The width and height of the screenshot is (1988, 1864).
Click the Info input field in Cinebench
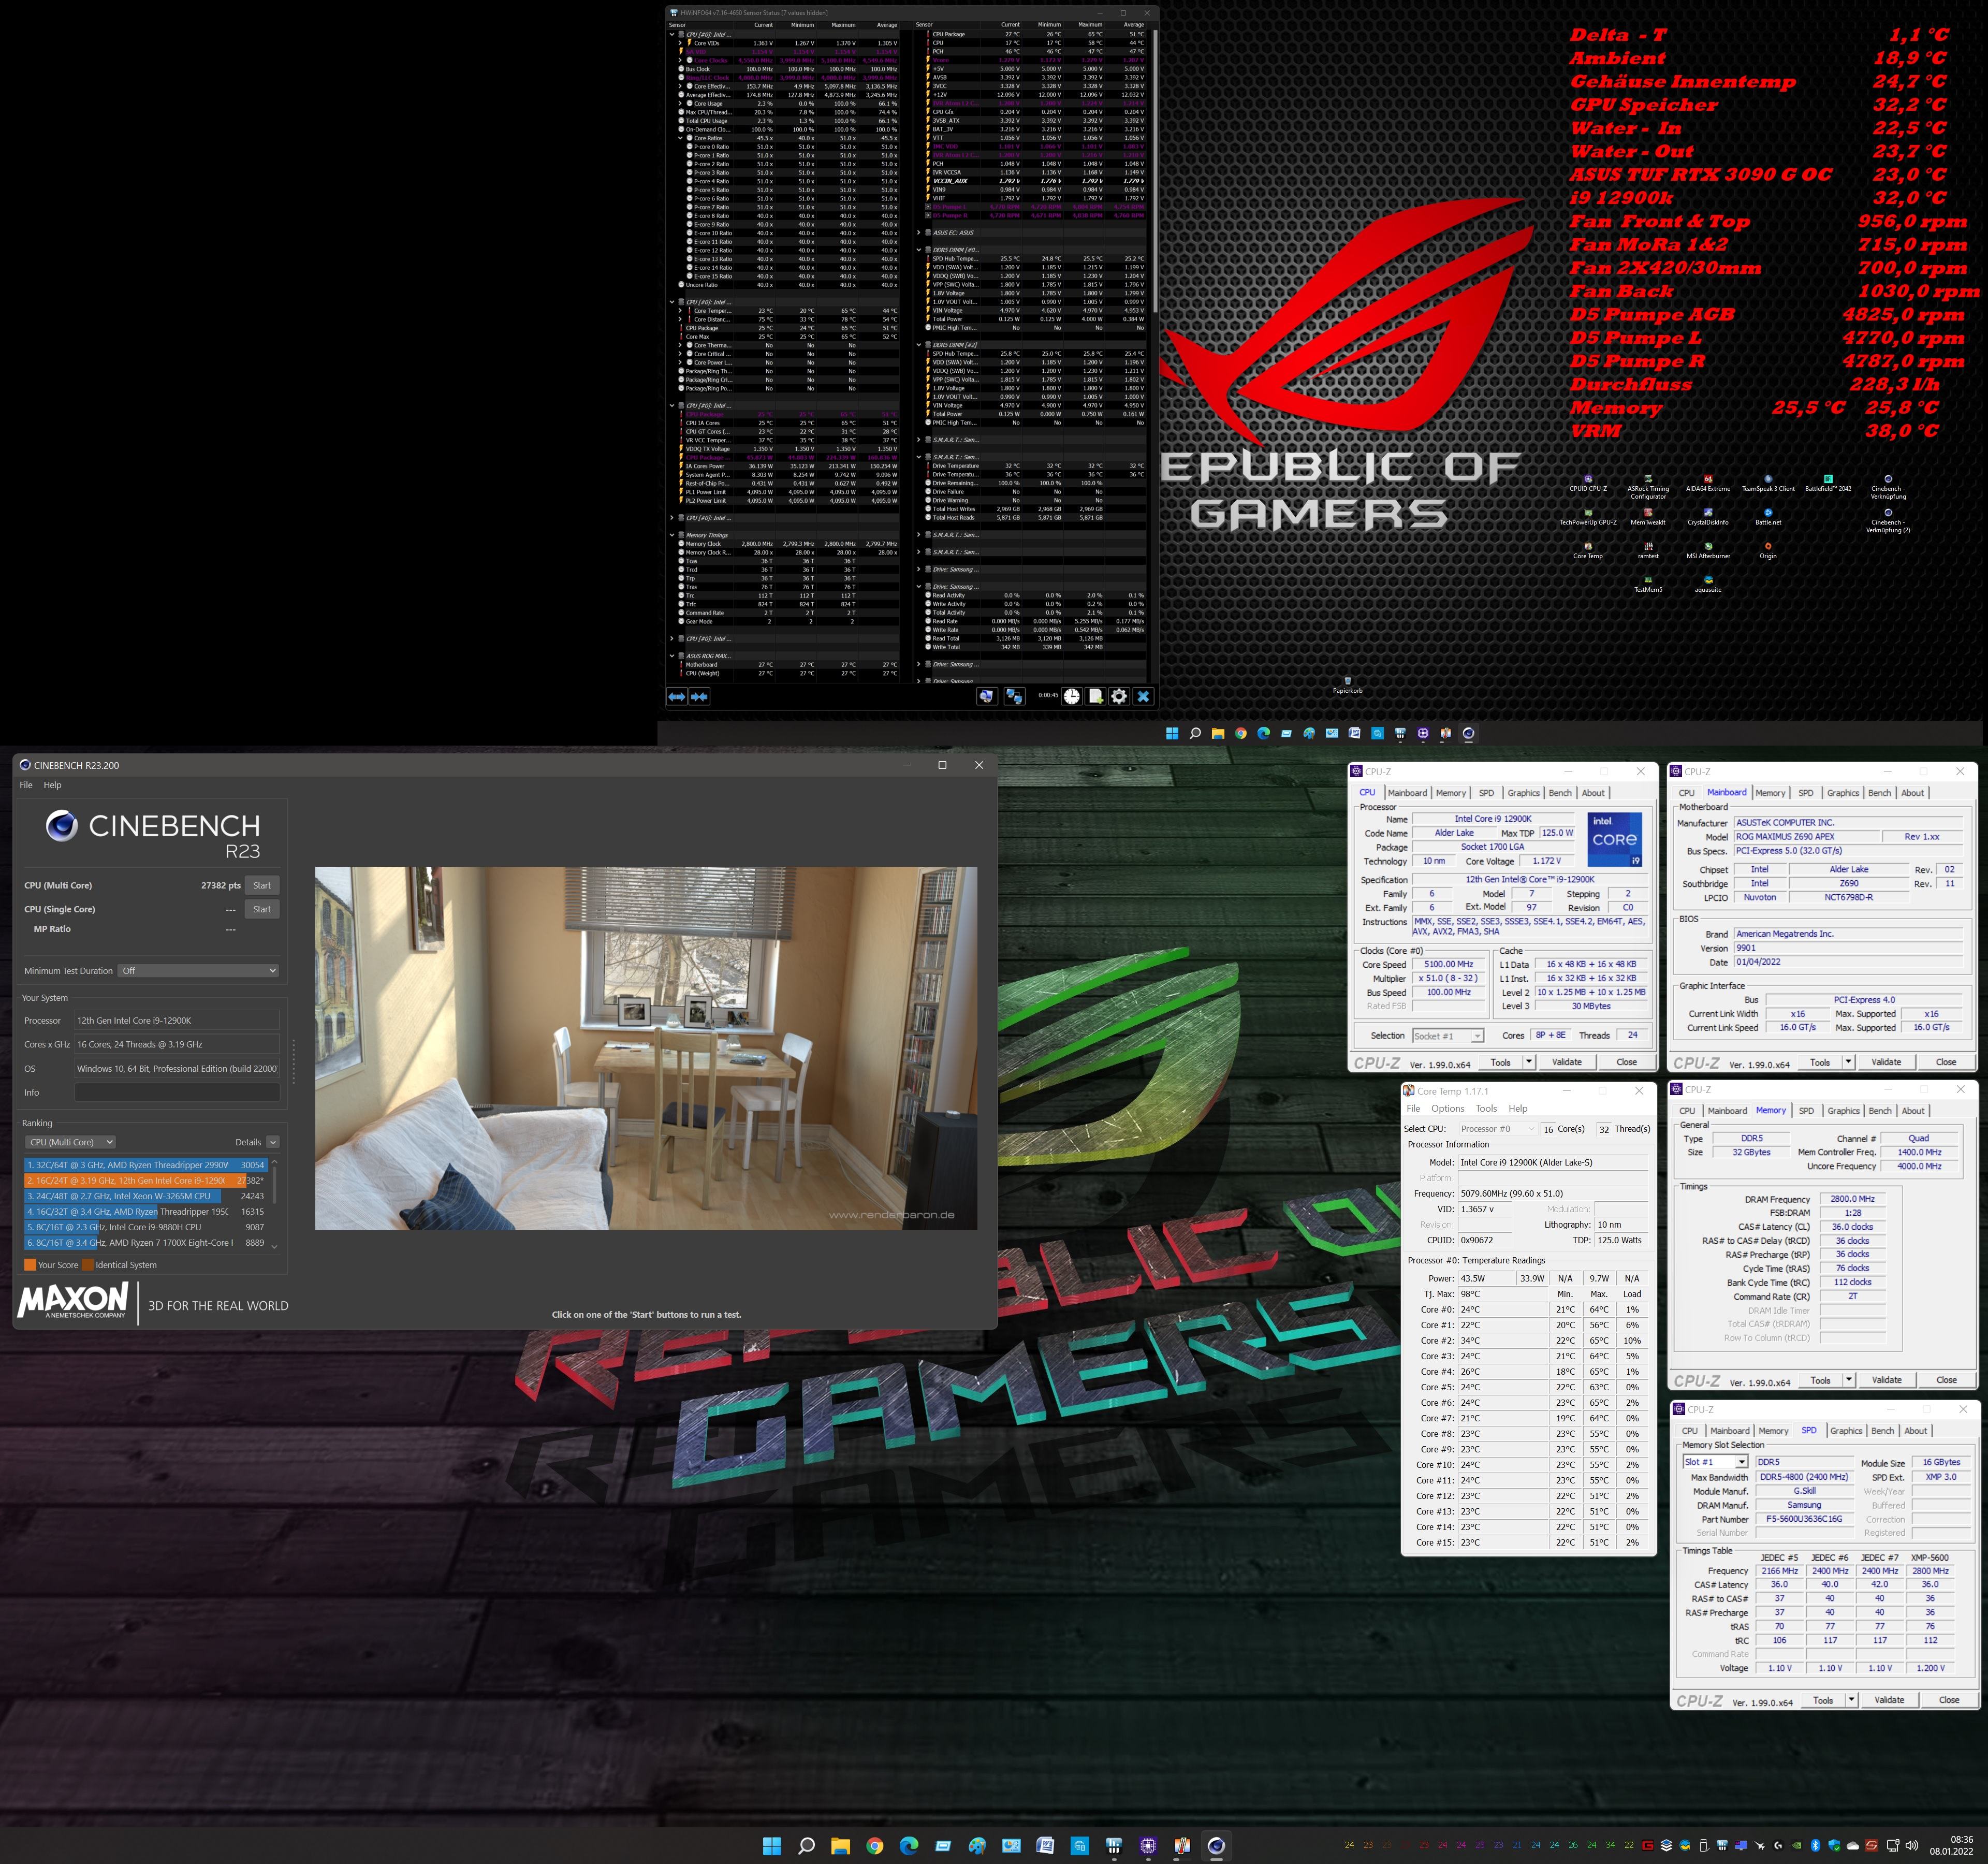click(x=176, y=1092)
